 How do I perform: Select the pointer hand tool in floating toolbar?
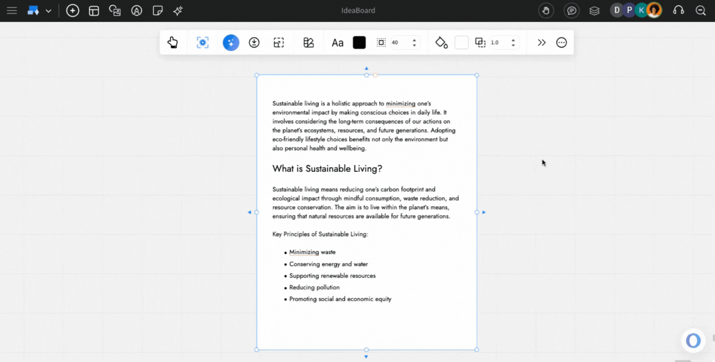(x=172, y=42)
